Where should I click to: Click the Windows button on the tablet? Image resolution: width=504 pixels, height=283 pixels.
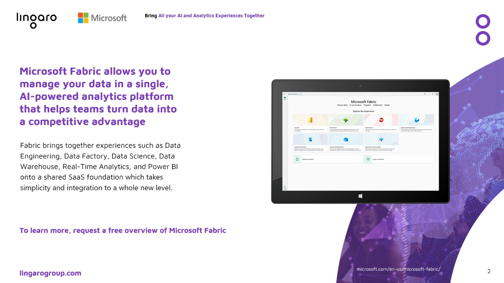tap(360, 196)
